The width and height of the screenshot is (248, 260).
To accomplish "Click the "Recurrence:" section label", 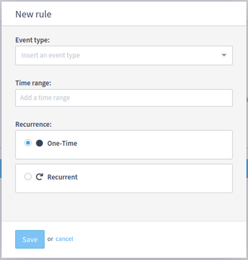I will [33, 124].
